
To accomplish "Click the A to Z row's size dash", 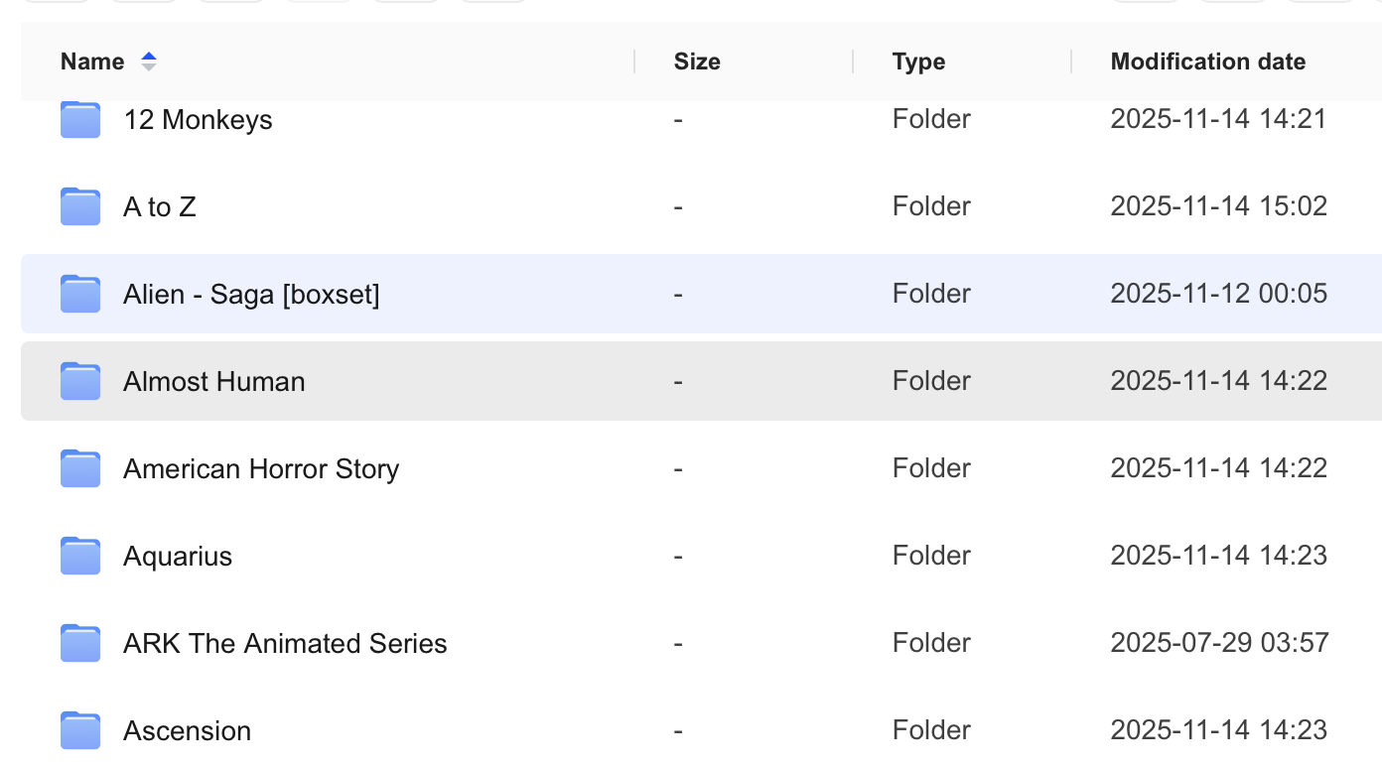I will (678, 207).
